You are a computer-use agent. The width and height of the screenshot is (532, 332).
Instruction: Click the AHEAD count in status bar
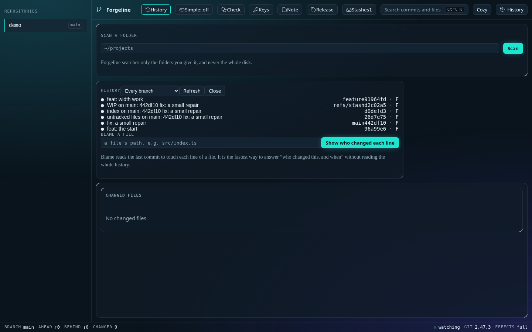[x=49, y=327]
